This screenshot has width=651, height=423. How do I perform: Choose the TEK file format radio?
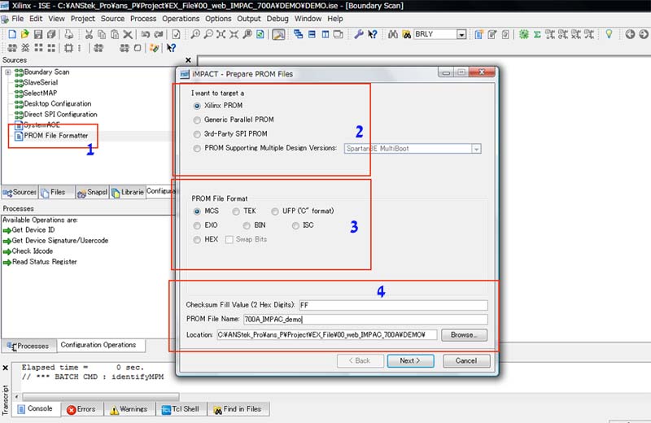236,211
